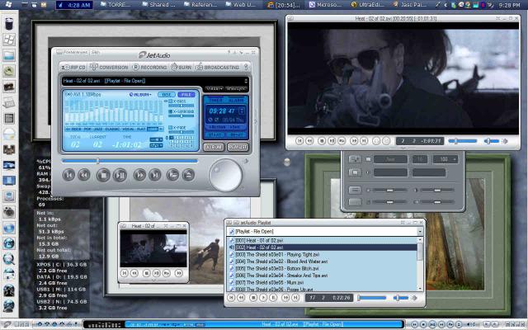Open the BURN tab
The width and height of the screenshot is (528, 330).
tap(181, 68)
